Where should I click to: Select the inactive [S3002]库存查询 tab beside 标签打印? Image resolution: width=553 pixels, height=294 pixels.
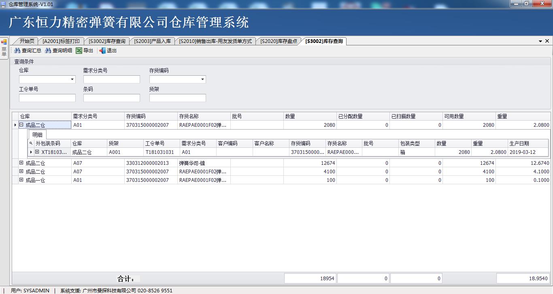[107, 41]
